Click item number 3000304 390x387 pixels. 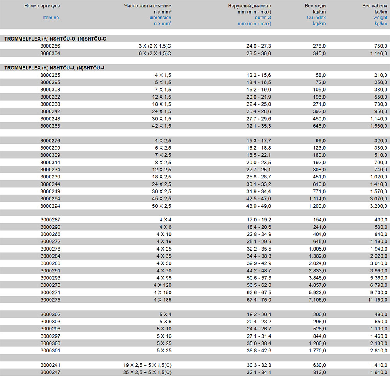tap(50, 53)
